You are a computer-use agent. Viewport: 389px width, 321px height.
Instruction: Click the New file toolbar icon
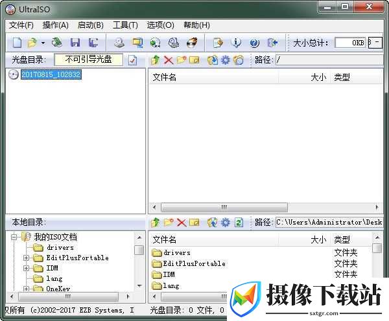[17, 43]
